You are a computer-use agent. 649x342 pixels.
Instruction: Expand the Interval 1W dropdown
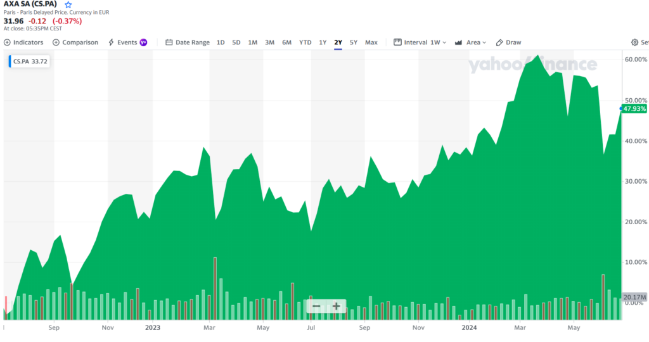[420, 42]
